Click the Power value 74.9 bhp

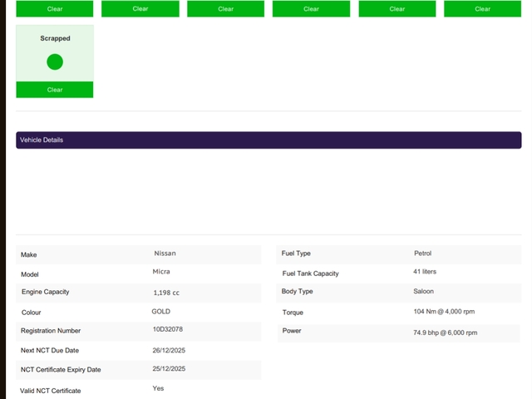[445, 332]
